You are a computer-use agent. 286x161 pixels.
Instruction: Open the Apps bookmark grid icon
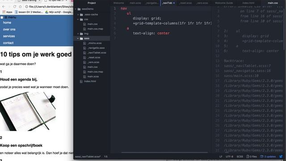click(4, 12)
